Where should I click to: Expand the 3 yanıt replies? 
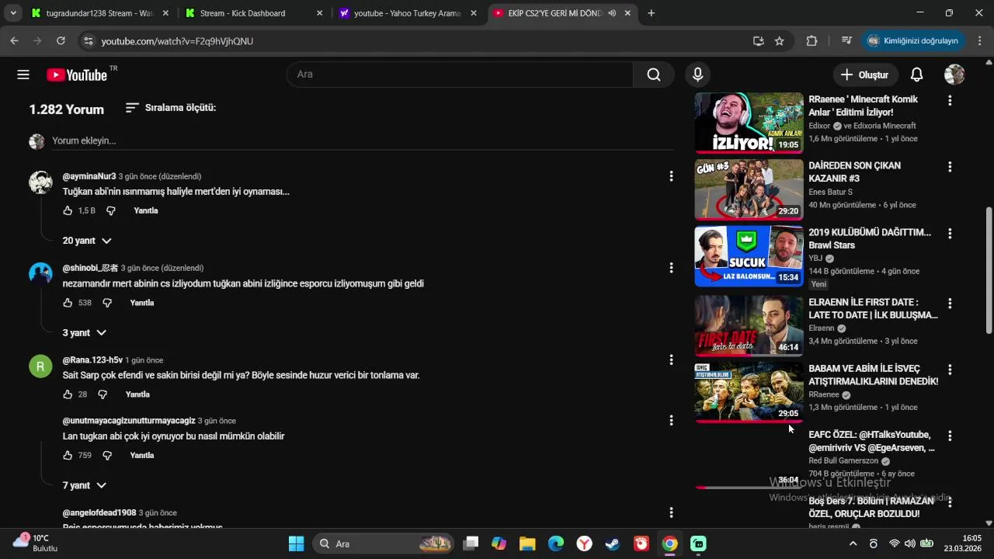85,332
